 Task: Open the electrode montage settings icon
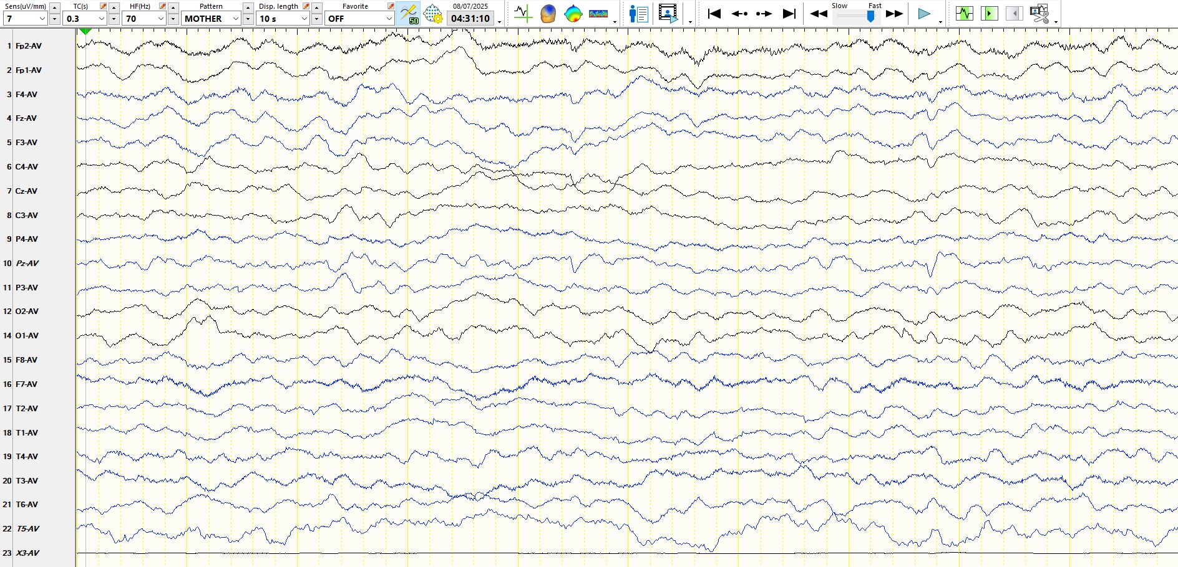click(x=432, y=14)
